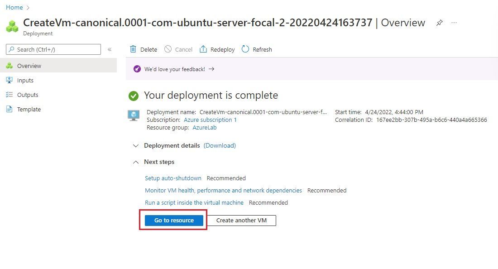This screenshot has width=498, height=269.
Task: Click the feedback arrow icon
Action: tap(211, 69)
